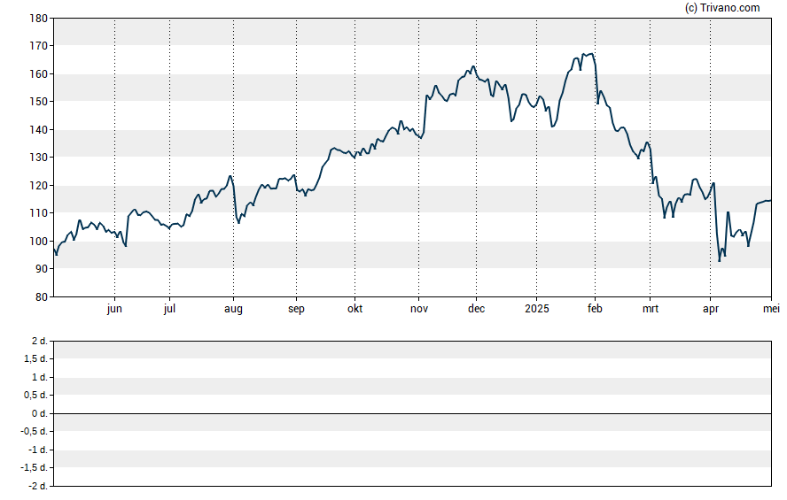Viewport: 787px width, 500px height.
Task: Select the 'feb' month label
Action: point(595,309)
